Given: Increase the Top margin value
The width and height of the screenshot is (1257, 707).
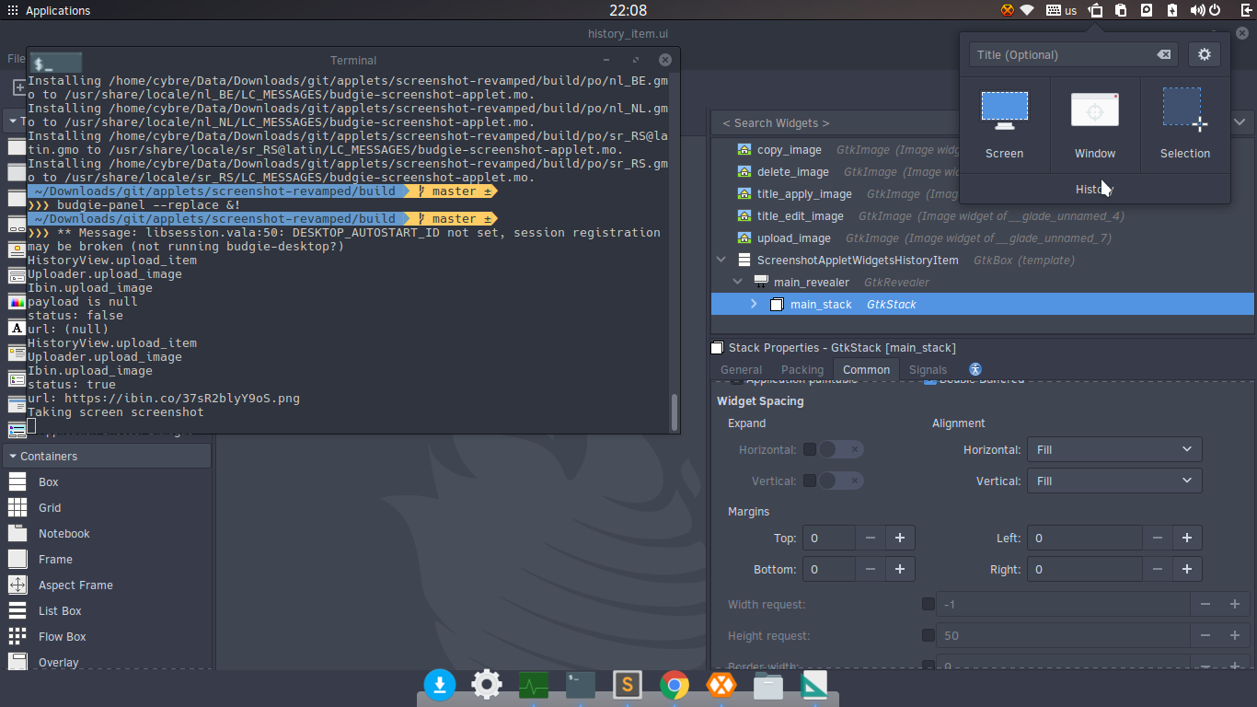Looking at the screenshot, I should [900, 538].
